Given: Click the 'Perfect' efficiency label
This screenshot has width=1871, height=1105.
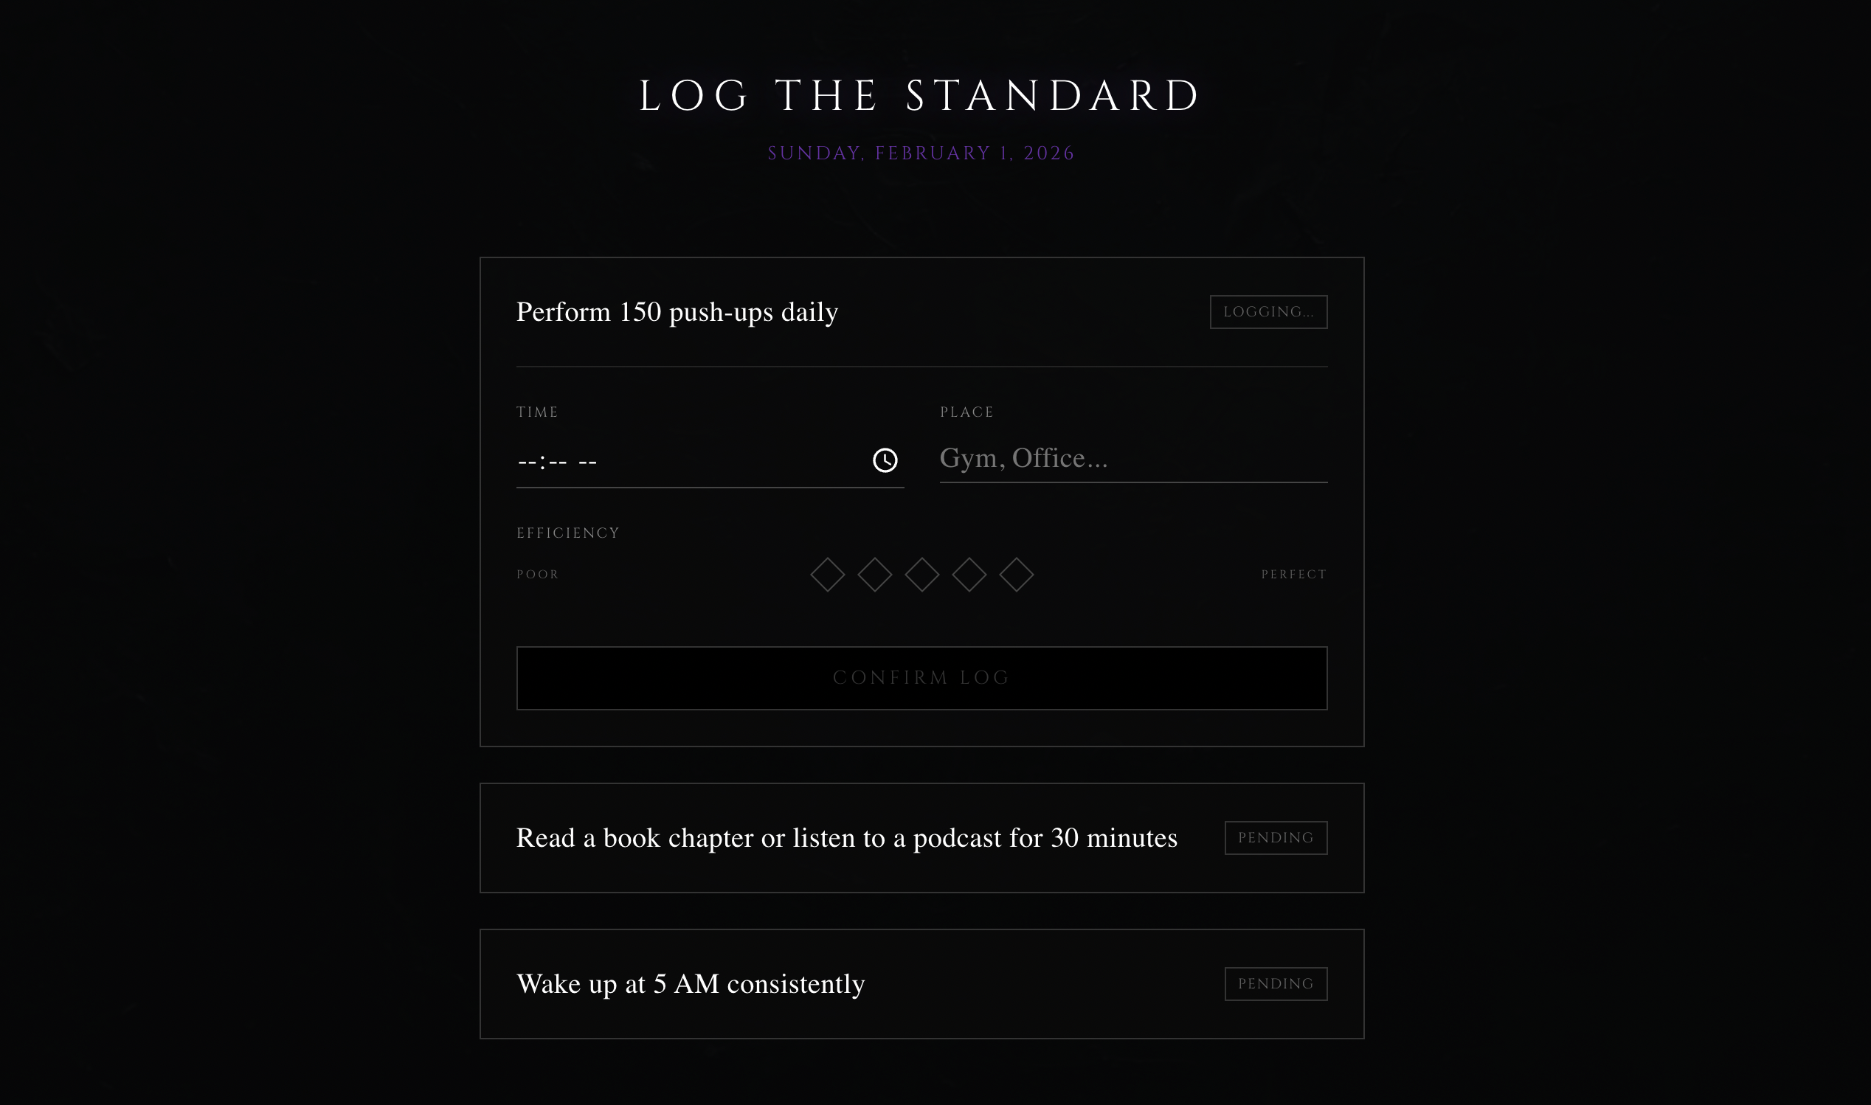Looking at the screenshot, I should (1293, 575).
